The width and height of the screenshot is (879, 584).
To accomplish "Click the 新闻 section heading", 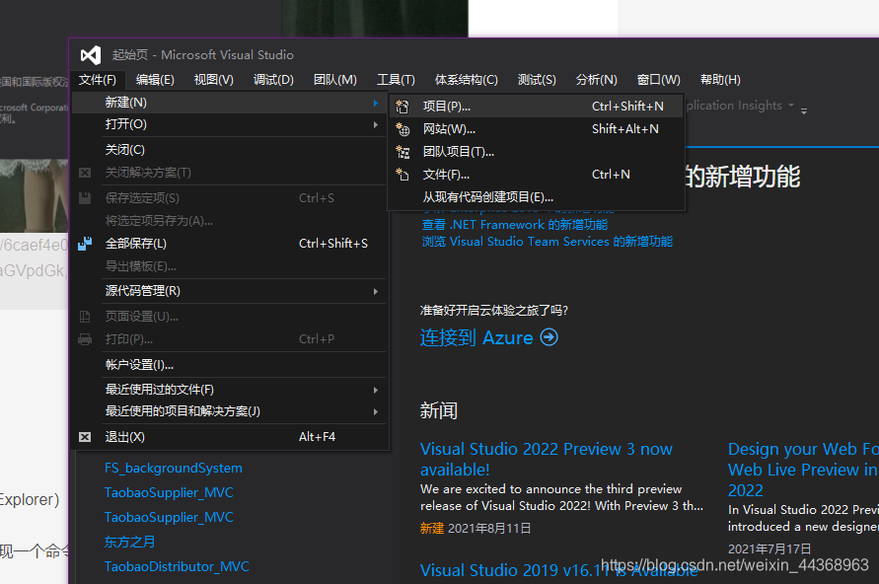I will pyautogui.click(x=438, y=410).
